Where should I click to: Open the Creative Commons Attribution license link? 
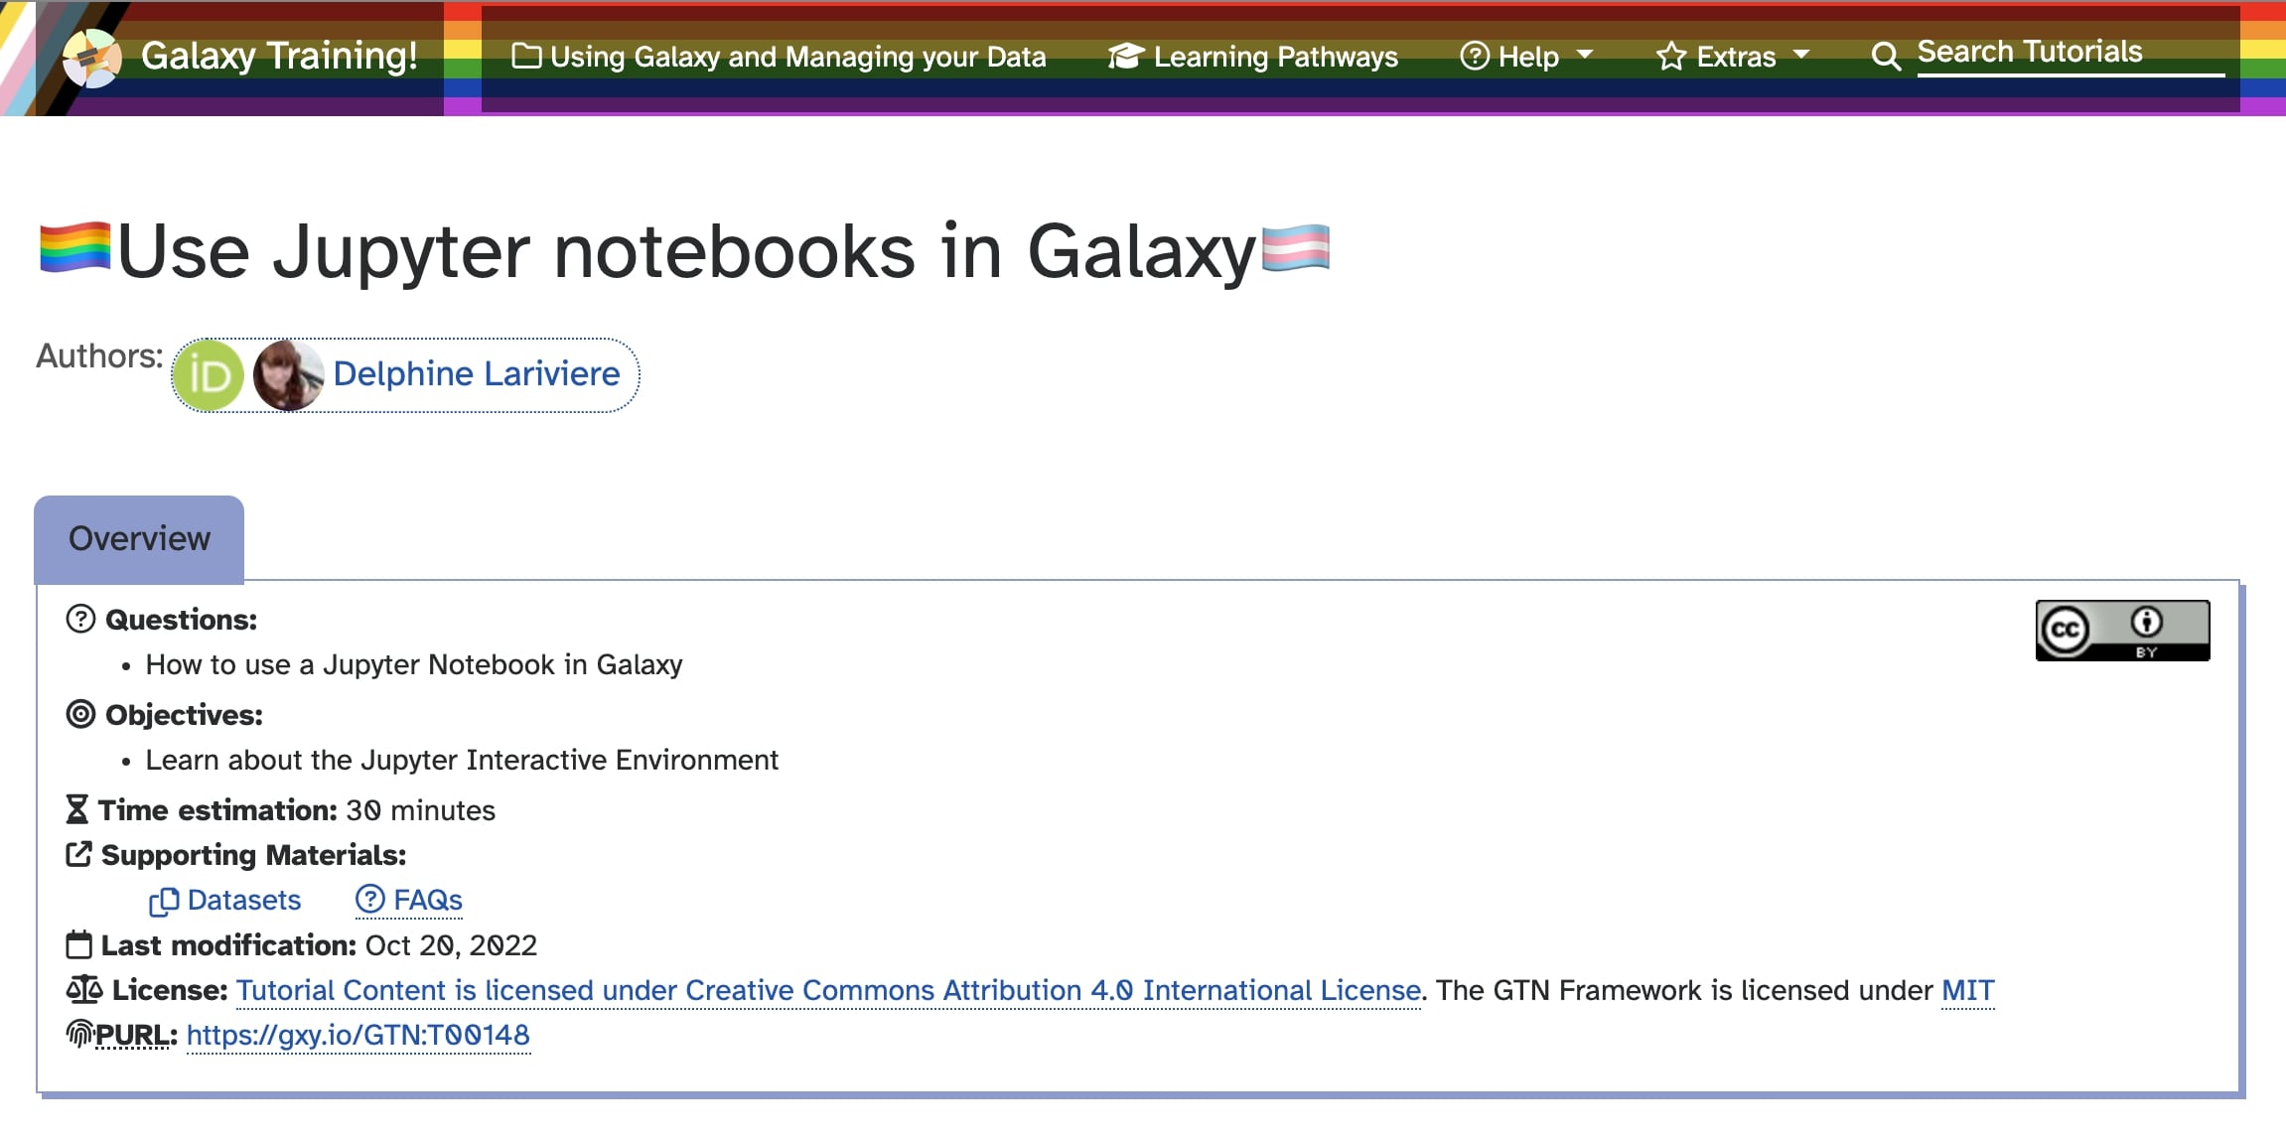[x=828, y=990]
